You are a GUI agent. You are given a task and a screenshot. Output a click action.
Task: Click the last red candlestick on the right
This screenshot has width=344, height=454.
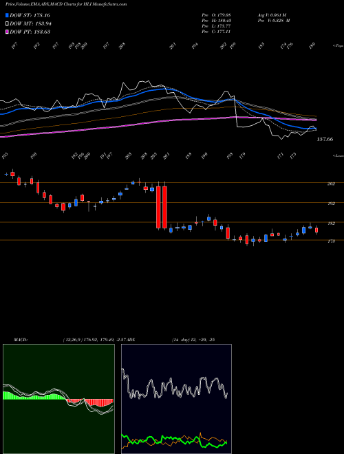pos(316,230)
